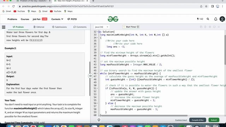
Task: Open first Maps bookmark
Action: (32, 11)
